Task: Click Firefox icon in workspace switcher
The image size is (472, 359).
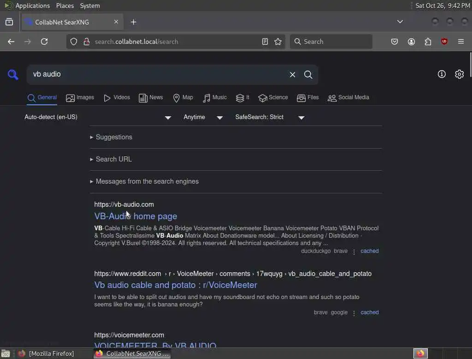Action: [x=420, y=353]
